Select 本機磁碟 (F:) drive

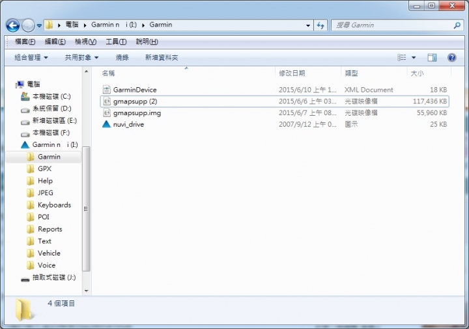click(51, 133)
